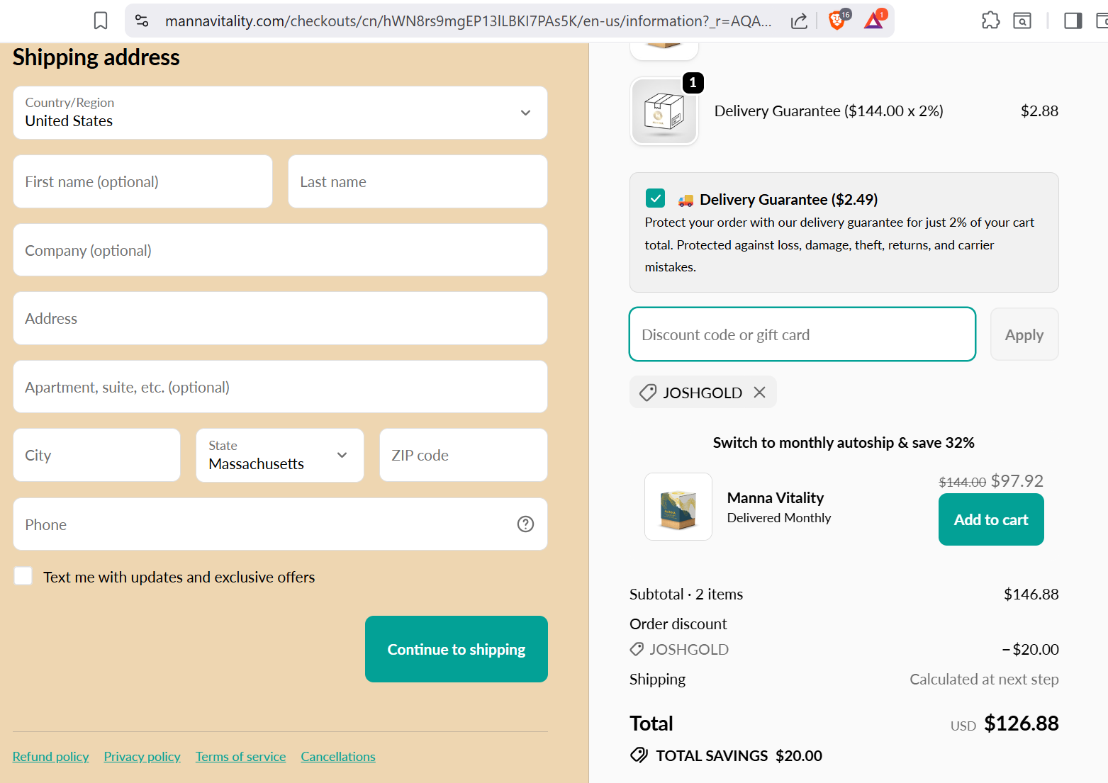Open the Terms of service link
Viewport: 1108px width, 783px height.
click(x=241, y=757)
